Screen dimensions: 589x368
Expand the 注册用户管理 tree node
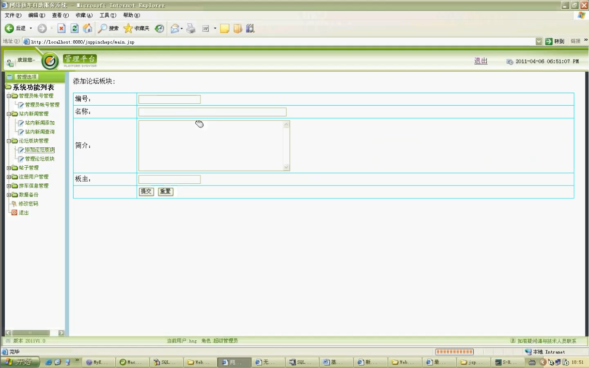click(9, 177)
